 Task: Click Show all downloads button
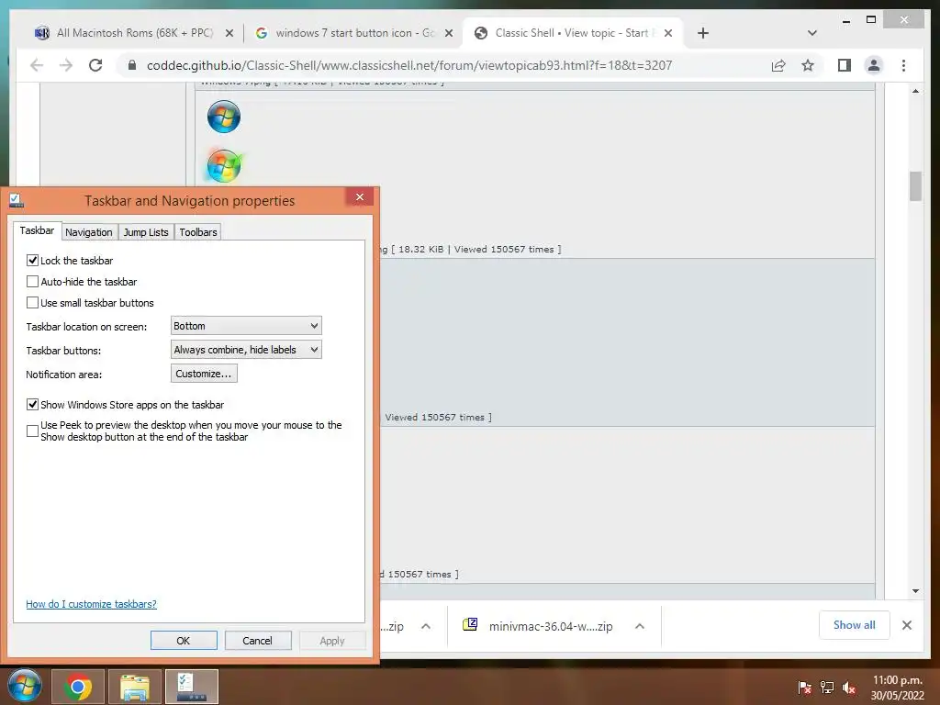tap(855, 625)
